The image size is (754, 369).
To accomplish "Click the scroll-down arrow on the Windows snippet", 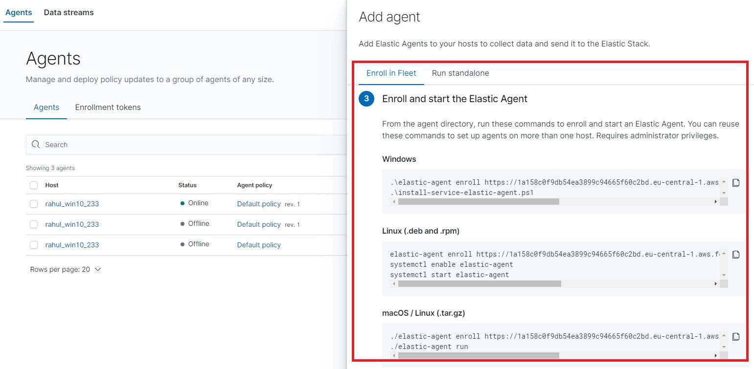I will click(x=724, y=193).
